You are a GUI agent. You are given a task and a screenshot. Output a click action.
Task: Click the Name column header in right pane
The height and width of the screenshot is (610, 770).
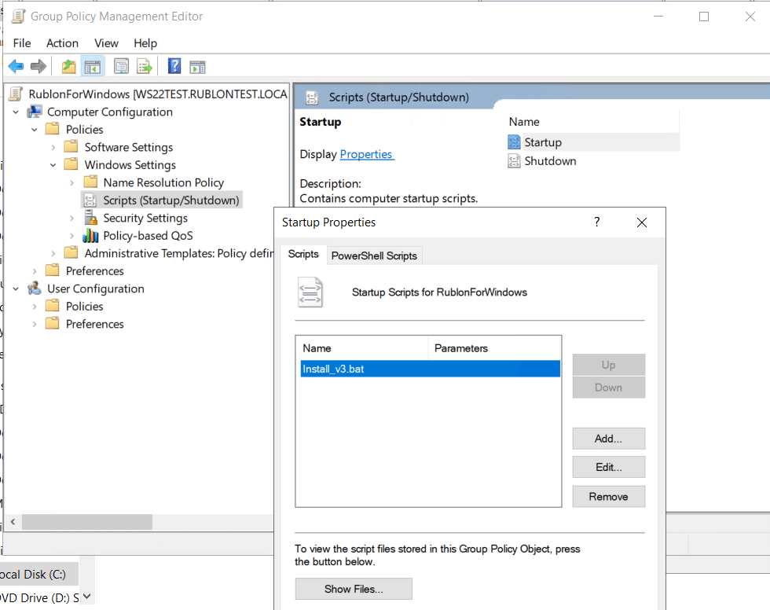click(524, 122)
